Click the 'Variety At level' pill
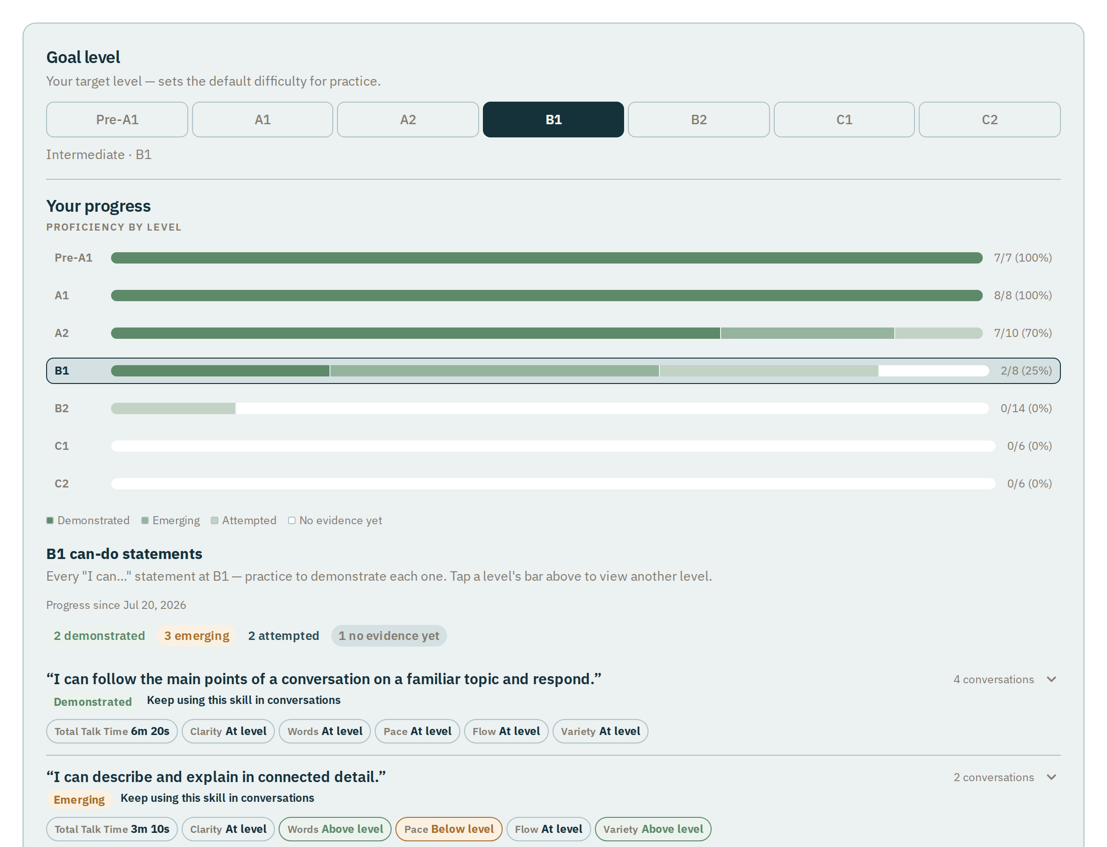Screen dimensions: 1107x847 pyautogui.click(x=600, y=731)
